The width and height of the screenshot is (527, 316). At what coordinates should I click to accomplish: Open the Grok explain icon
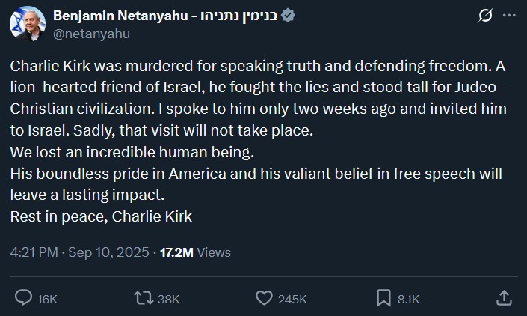tap(484, 16)
